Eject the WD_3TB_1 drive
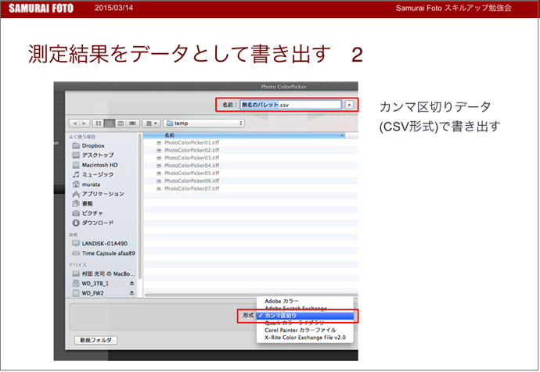540x372 pixels. [x=132, y=283]
